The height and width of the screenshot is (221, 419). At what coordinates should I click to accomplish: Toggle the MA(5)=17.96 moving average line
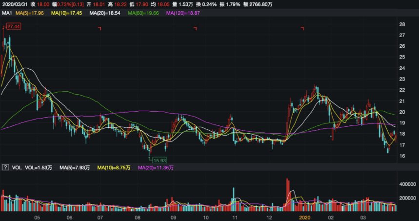(x=30, y=13)
